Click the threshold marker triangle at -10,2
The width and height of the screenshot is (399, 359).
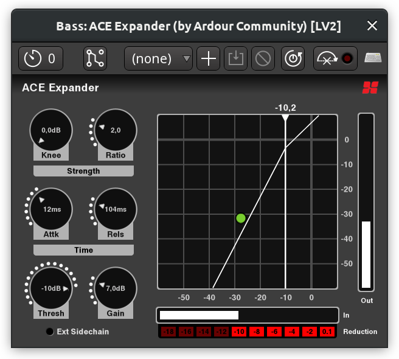pyautogui.click(x=285, y=117)
